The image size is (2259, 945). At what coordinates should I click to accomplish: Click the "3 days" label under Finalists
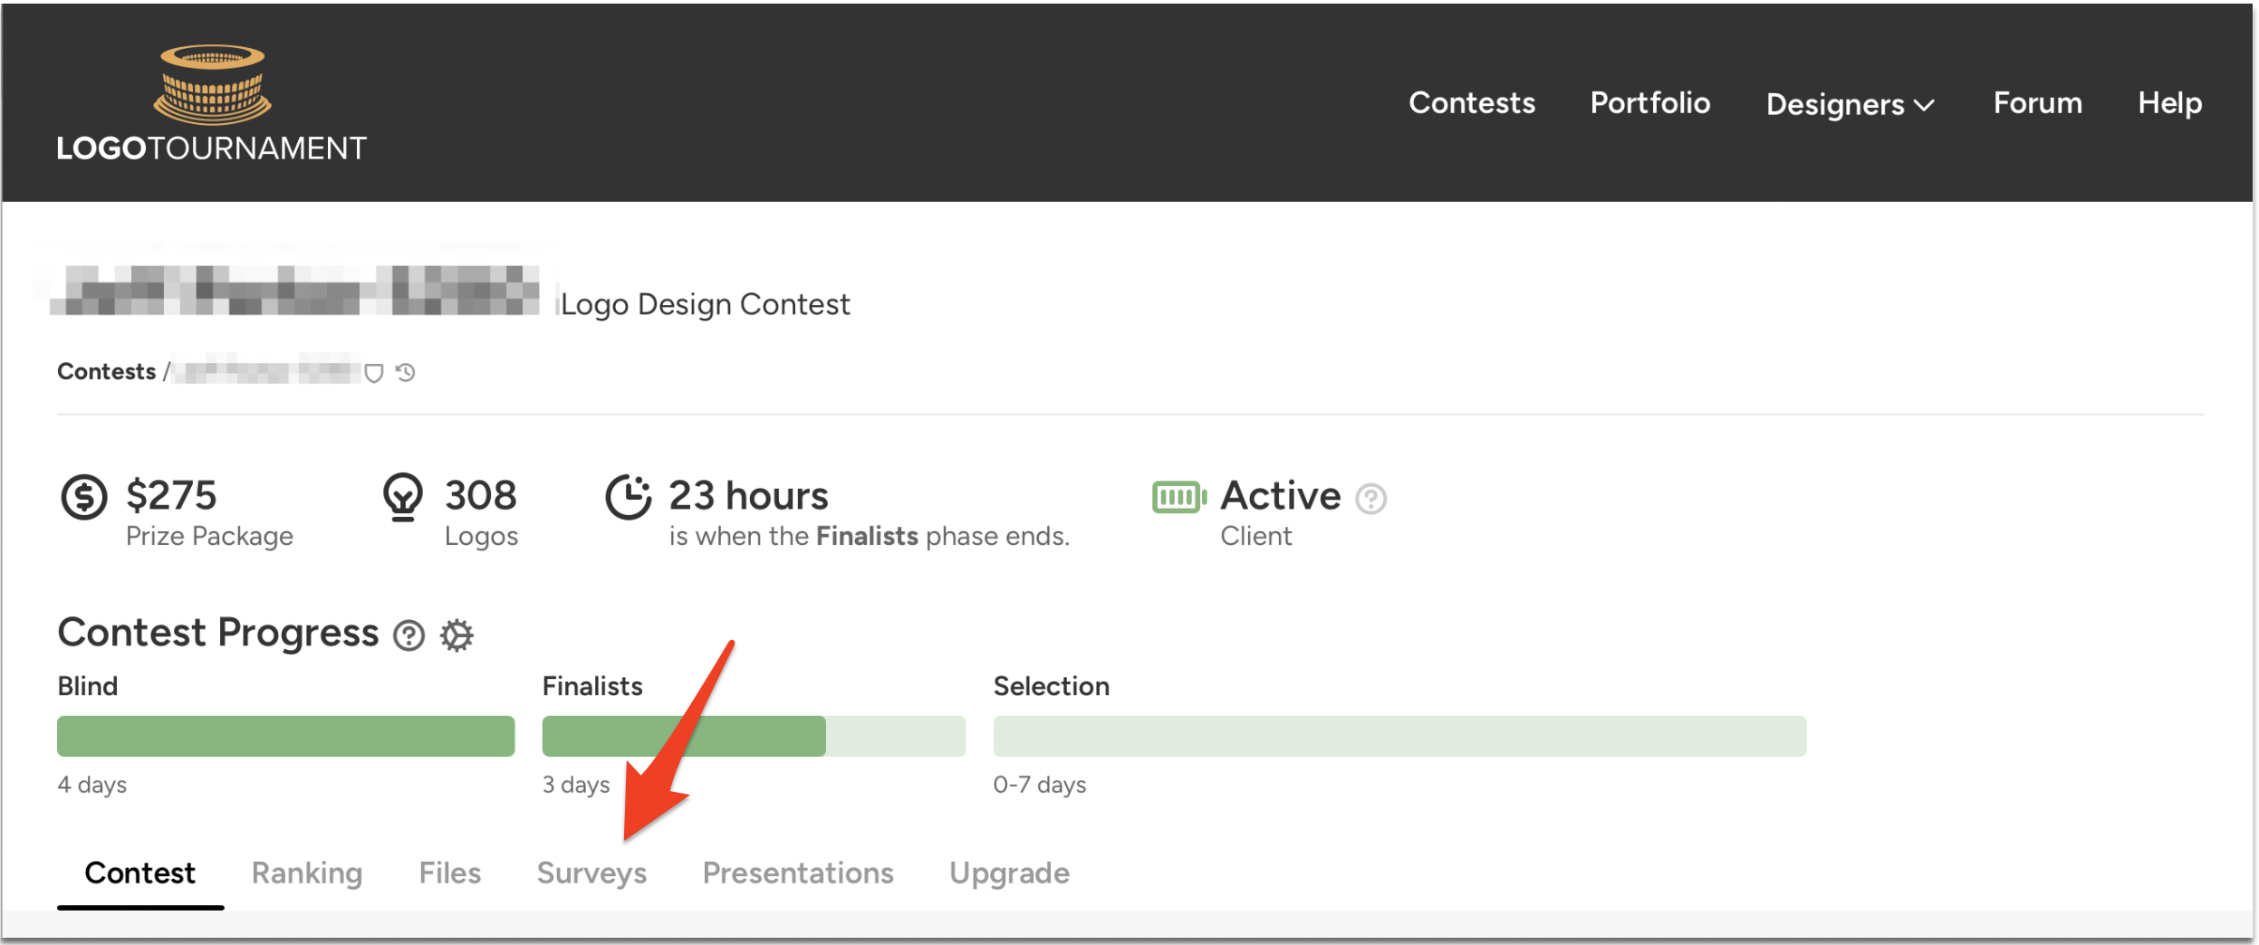[576, 785]
